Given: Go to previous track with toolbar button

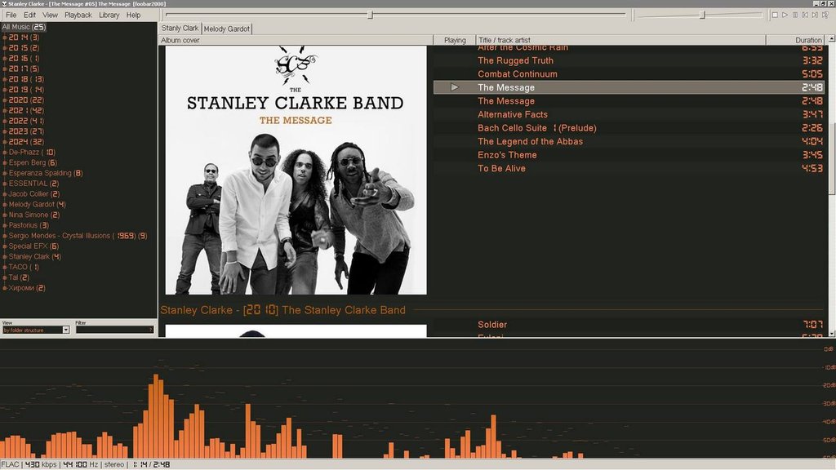Looking at the screenshot, I should 805,15.
